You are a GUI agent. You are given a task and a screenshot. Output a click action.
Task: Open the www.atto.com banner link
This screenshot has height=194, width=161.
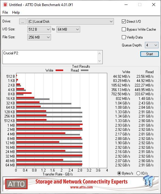click(81, 187)
